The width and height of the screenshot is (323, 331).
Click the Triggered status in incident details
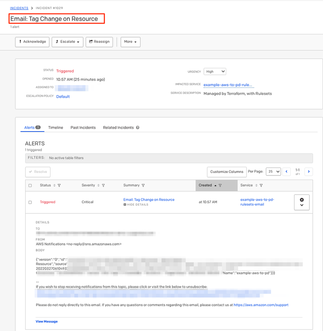(x=65, y=71)
